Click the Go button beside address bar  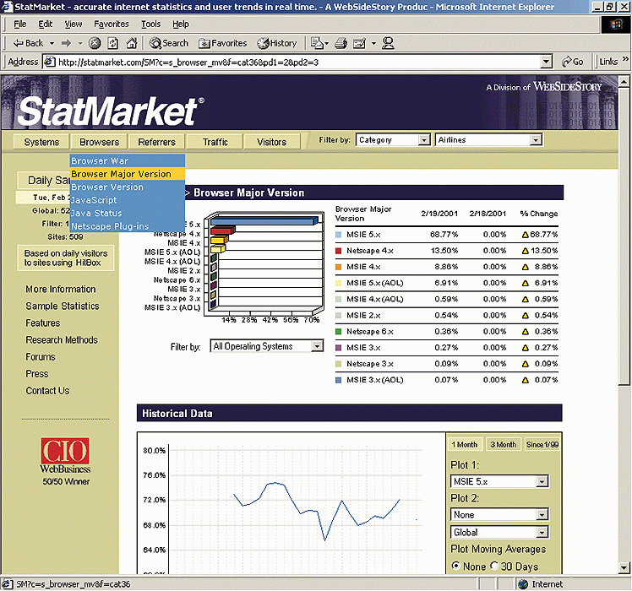click(573, 62)
